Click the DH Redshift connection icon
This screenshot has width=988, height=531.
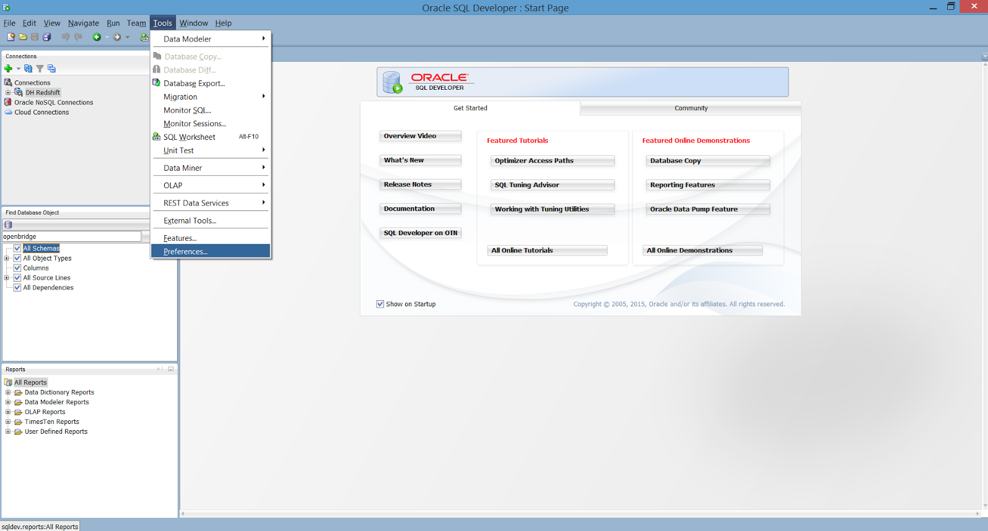coord(19,92)
